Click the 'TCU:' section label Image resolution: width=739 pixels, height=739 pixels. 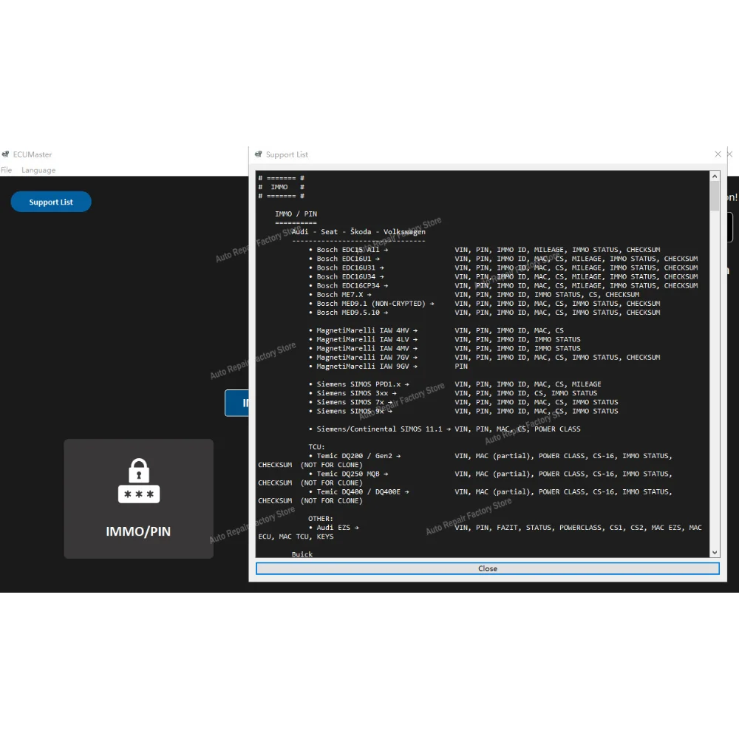coord(317,447)
